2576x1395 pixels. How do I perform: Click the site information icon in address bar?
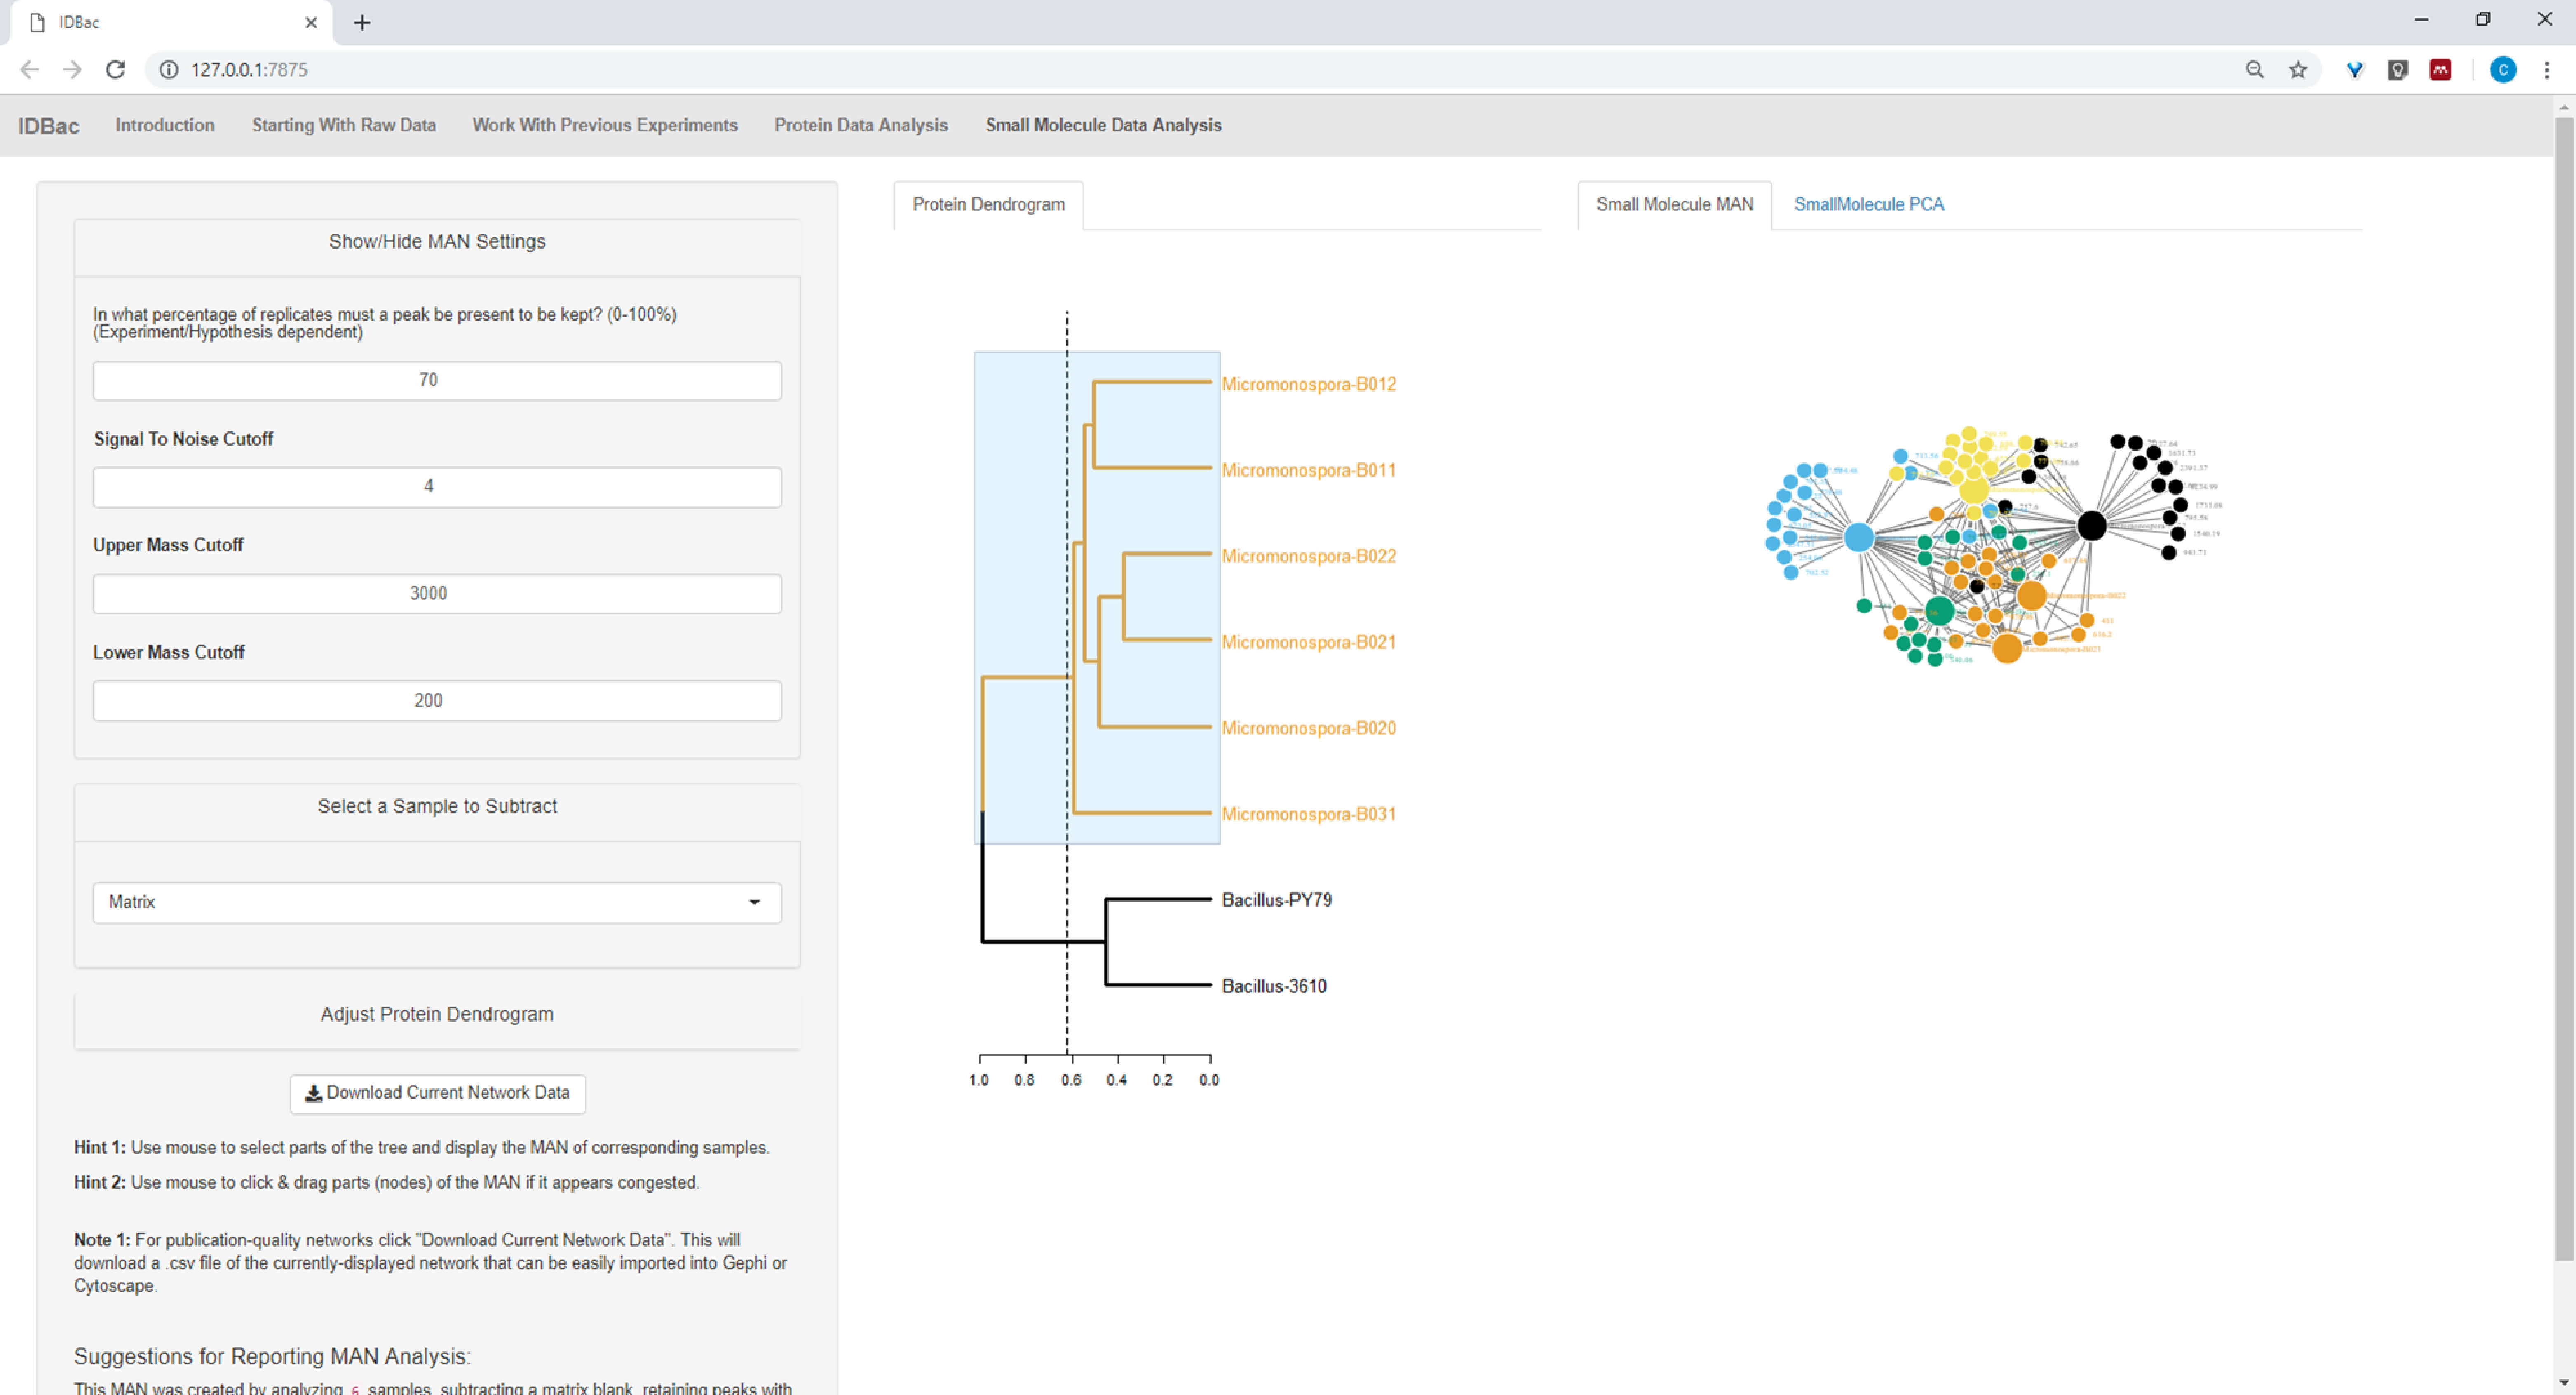pyautogui.click(x=169, y=69)
